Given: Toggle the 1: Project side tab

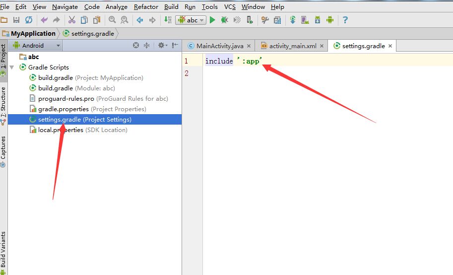Looking at the screenshot, I should [3, 60].
